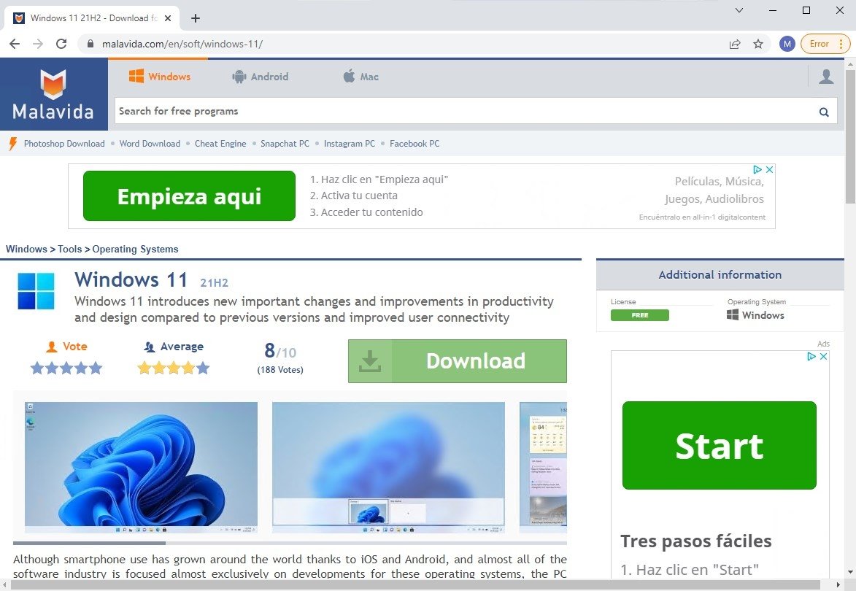Click the browser forward arrow

[38, 44]
